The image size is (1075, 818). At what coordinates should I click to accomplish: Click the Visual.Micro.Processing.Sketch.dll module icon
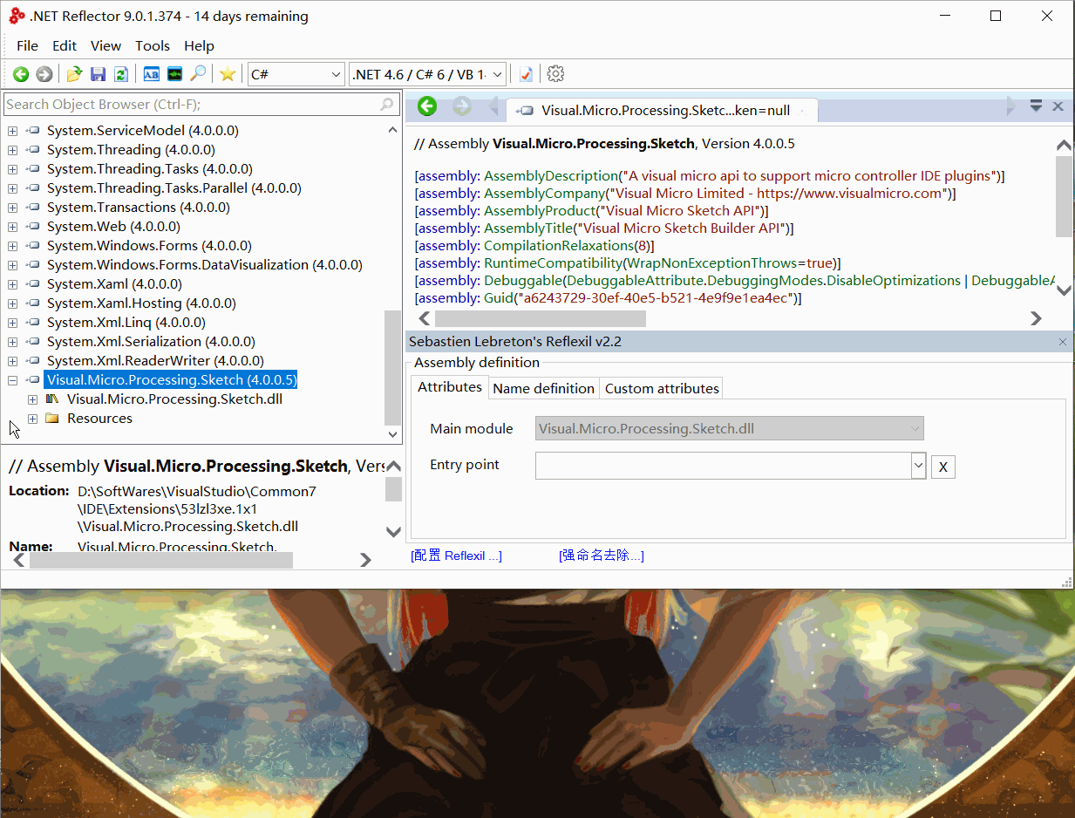click(x=52, y=399)
